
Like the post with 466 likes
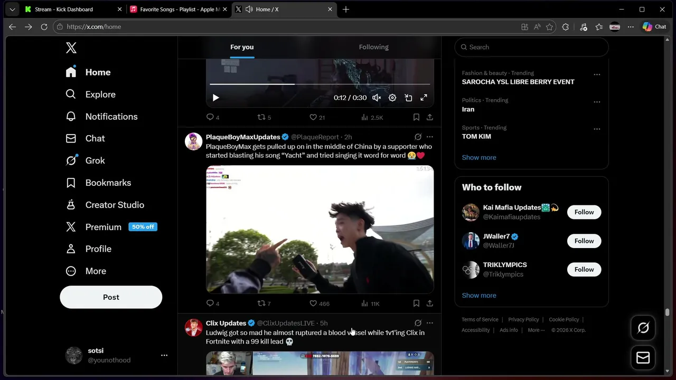pos(320,303)
